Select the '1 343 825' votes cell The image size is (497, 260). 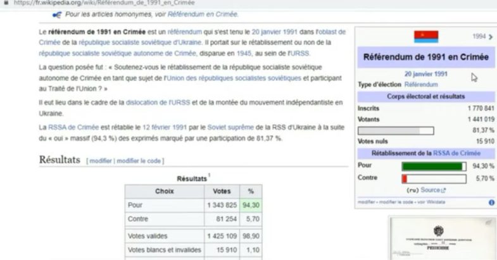pos(222,205)
